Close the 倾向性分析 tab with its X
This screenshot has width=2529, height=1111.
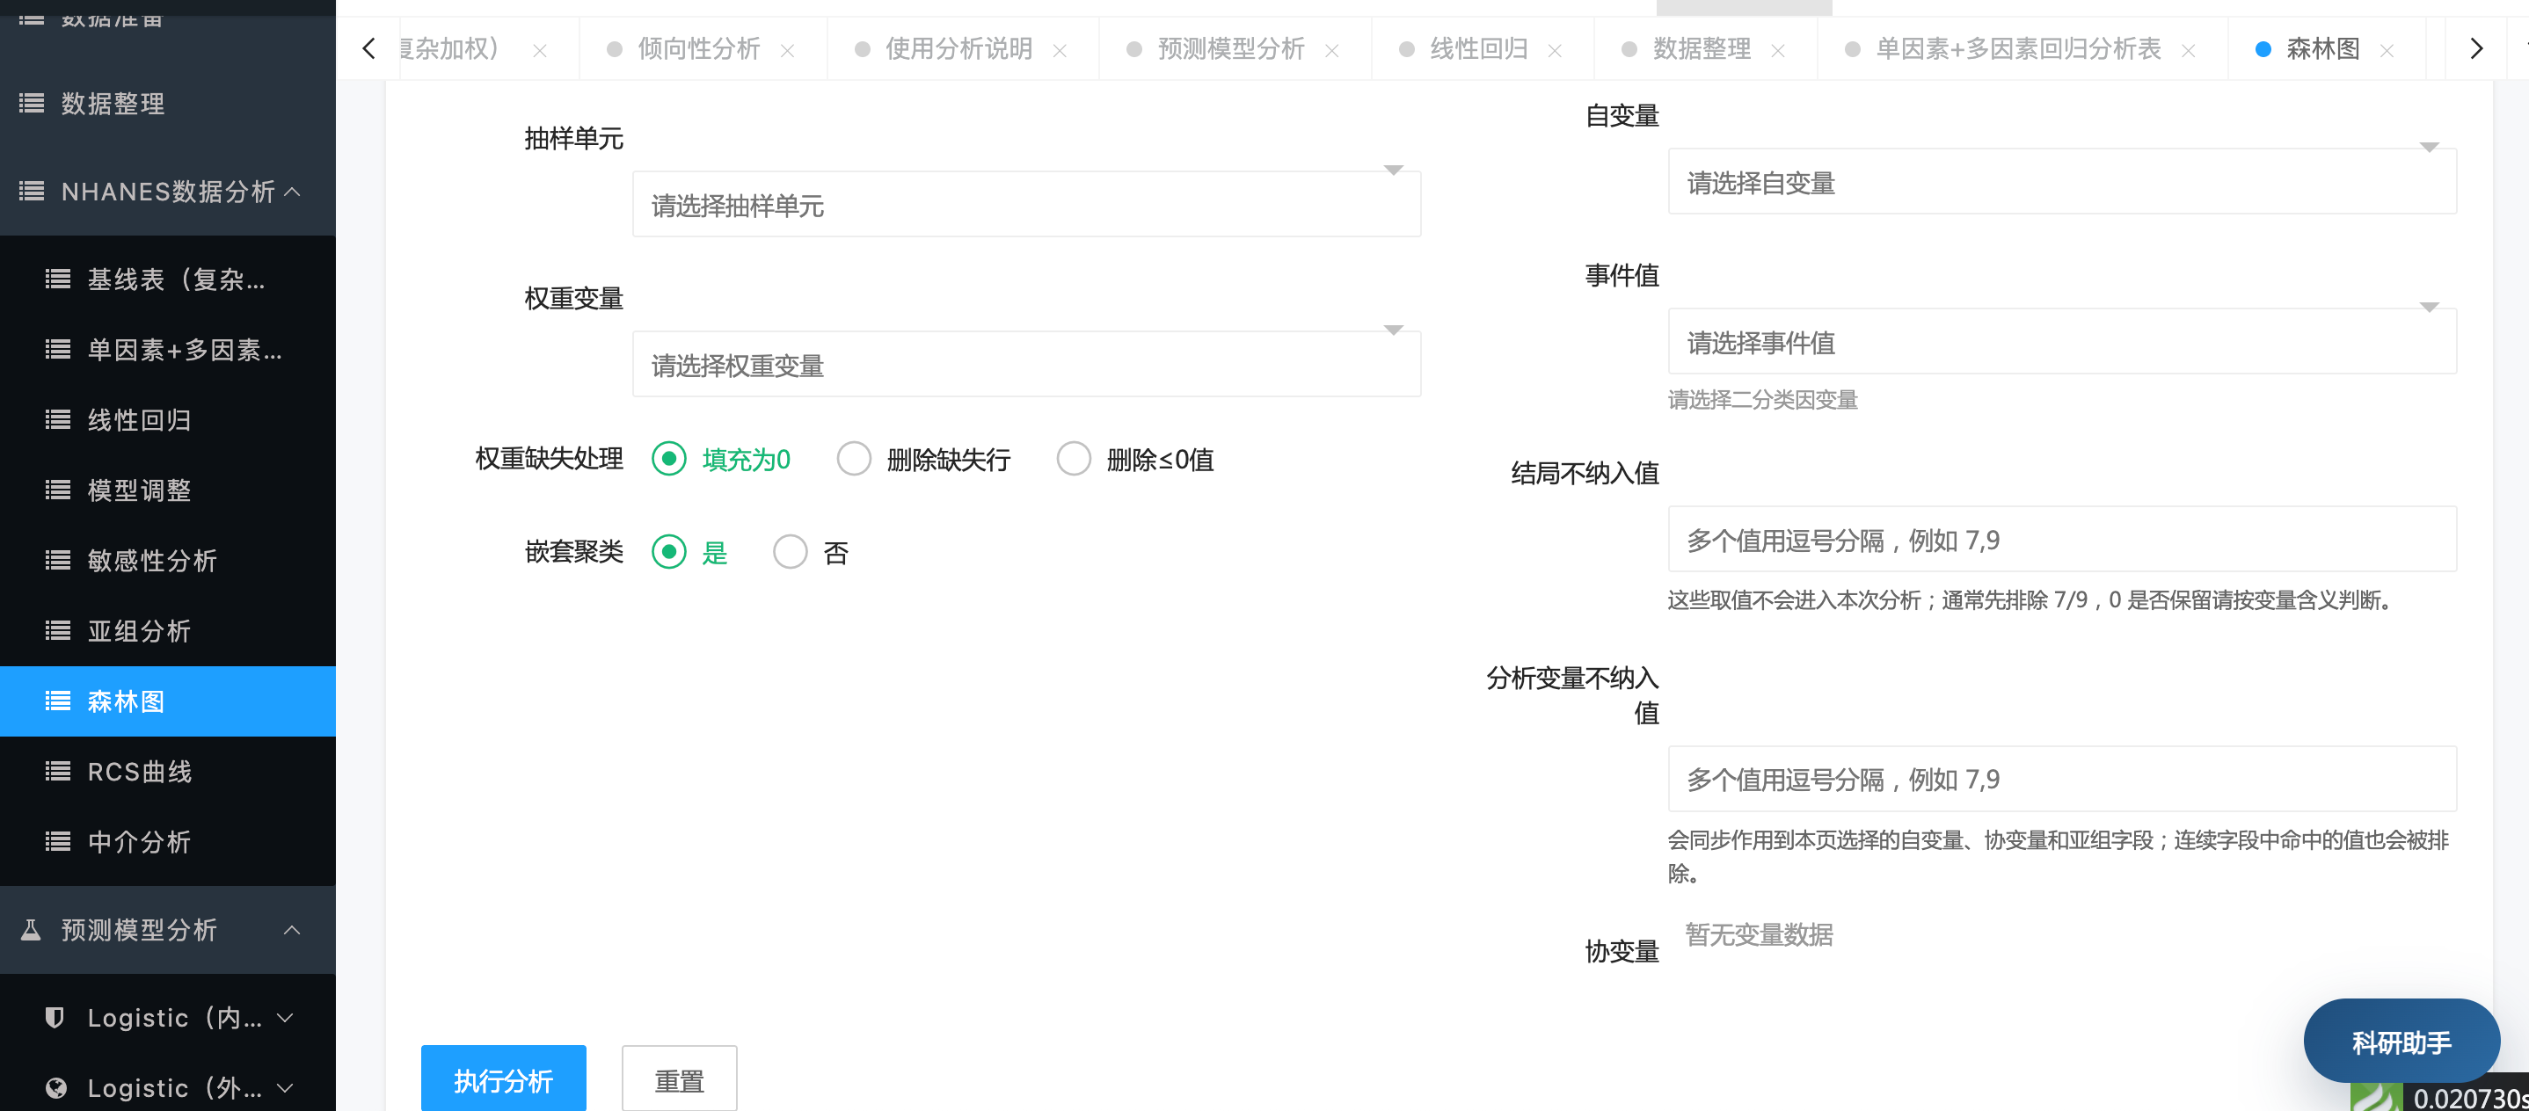click(x=787, y=50)
